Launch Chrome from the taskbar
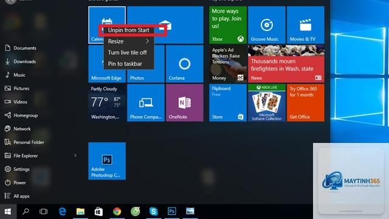This screenshot has height=219, width=389. pos(117,212)
